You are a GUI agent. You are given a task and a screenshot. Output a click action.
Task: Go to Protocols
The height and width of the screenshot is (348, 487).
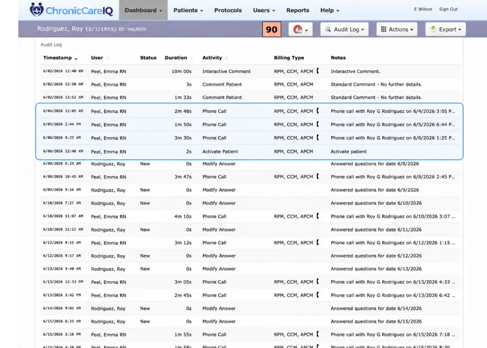[228, 10]
